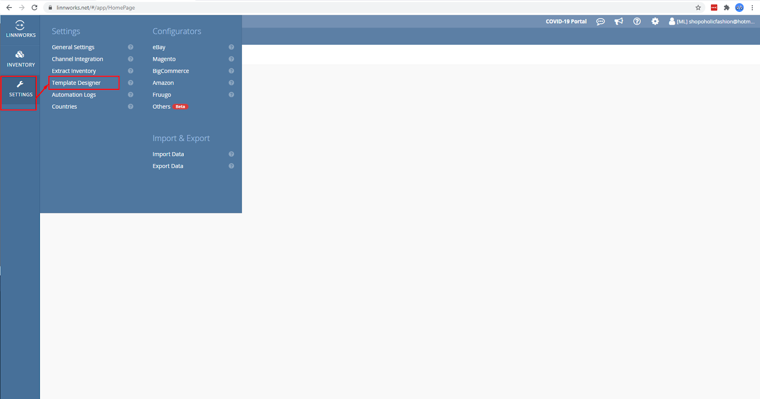Open General Settings
Viewport: 760px width, 399px height.
click(x=73, y=47)
